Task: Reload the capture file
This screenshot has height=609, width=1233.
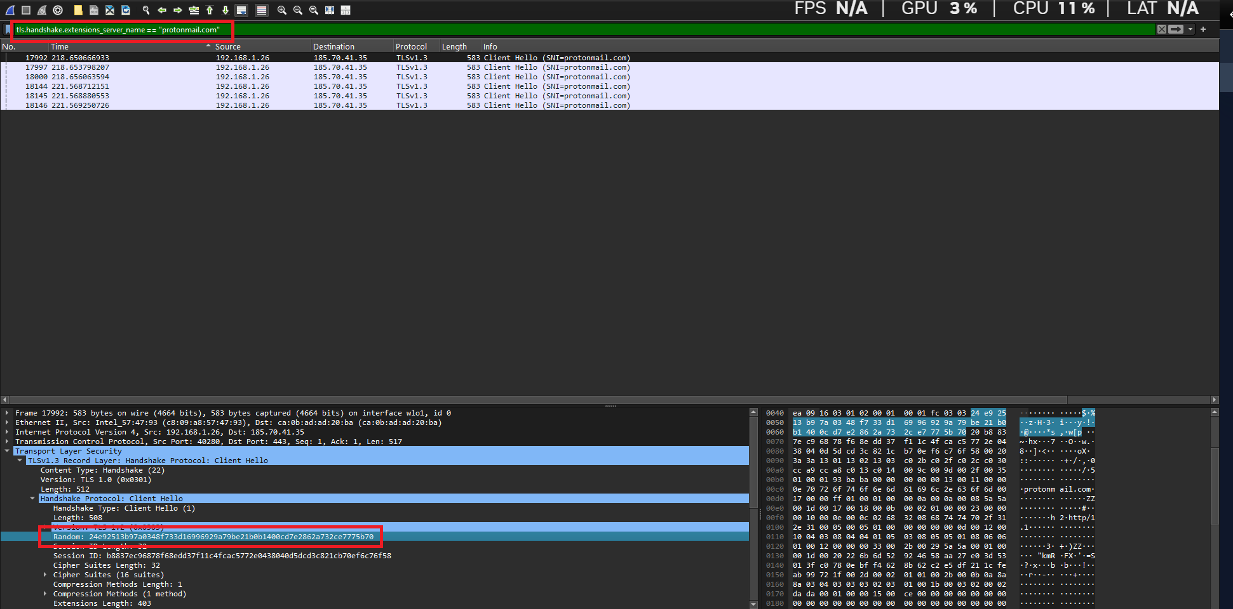Action: coord(126,10)
